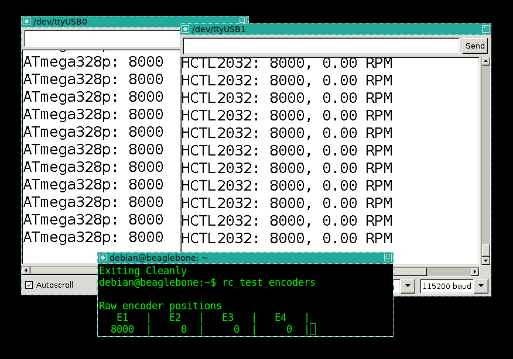Viewport: 513px width, 359px height.
Task: Click the E3 column header in terminal
Action: pyautogui.click(x=228, y=317)
